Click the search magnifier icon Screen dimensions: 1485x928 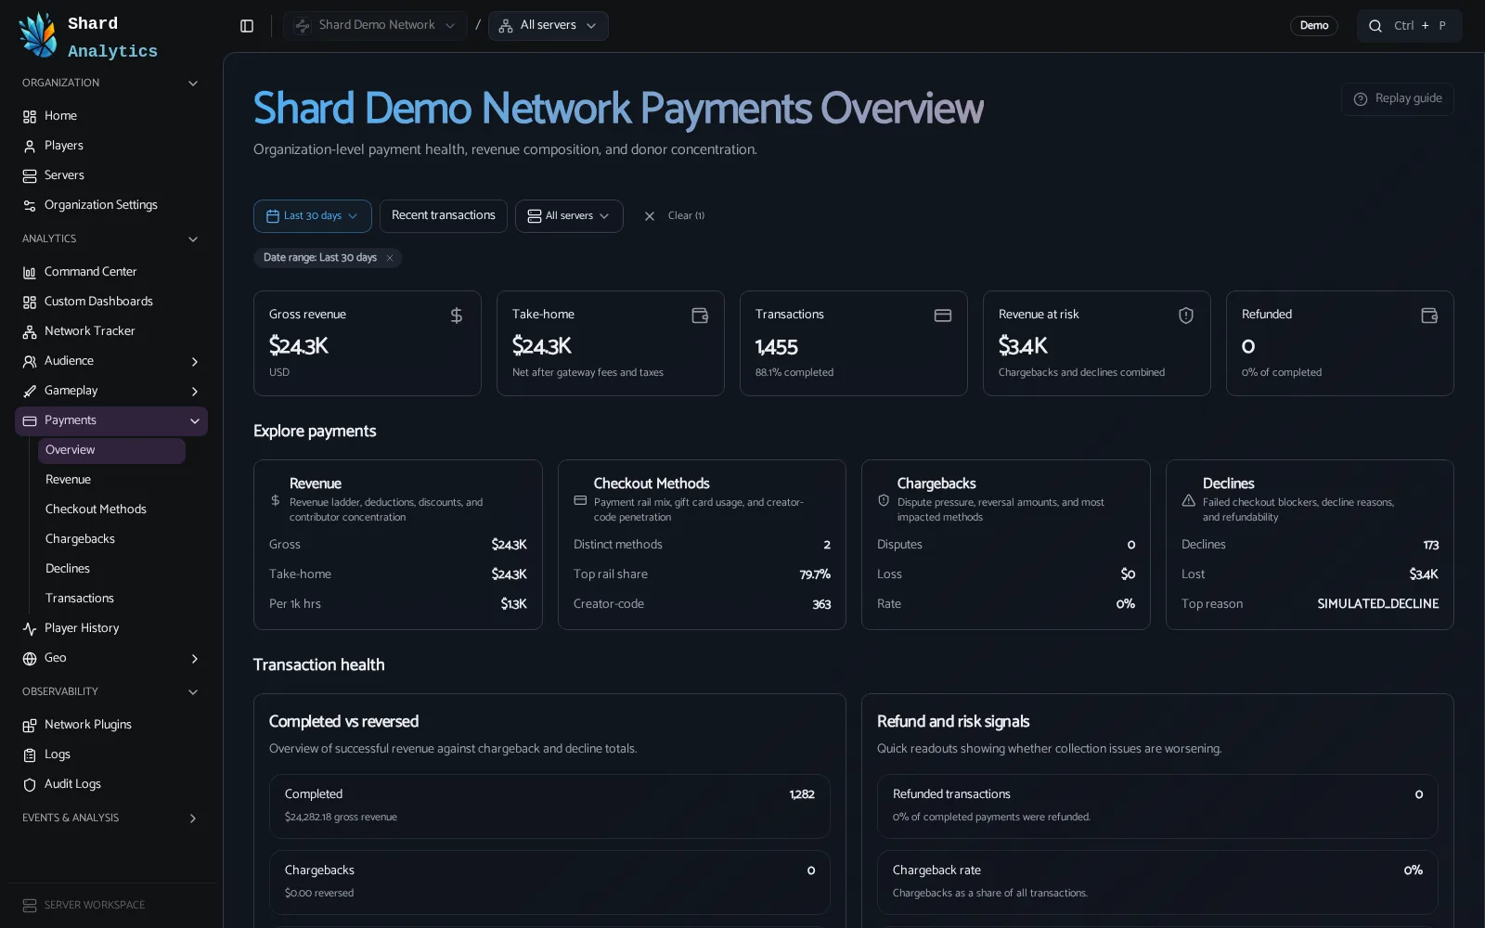tap(1375, 26)
